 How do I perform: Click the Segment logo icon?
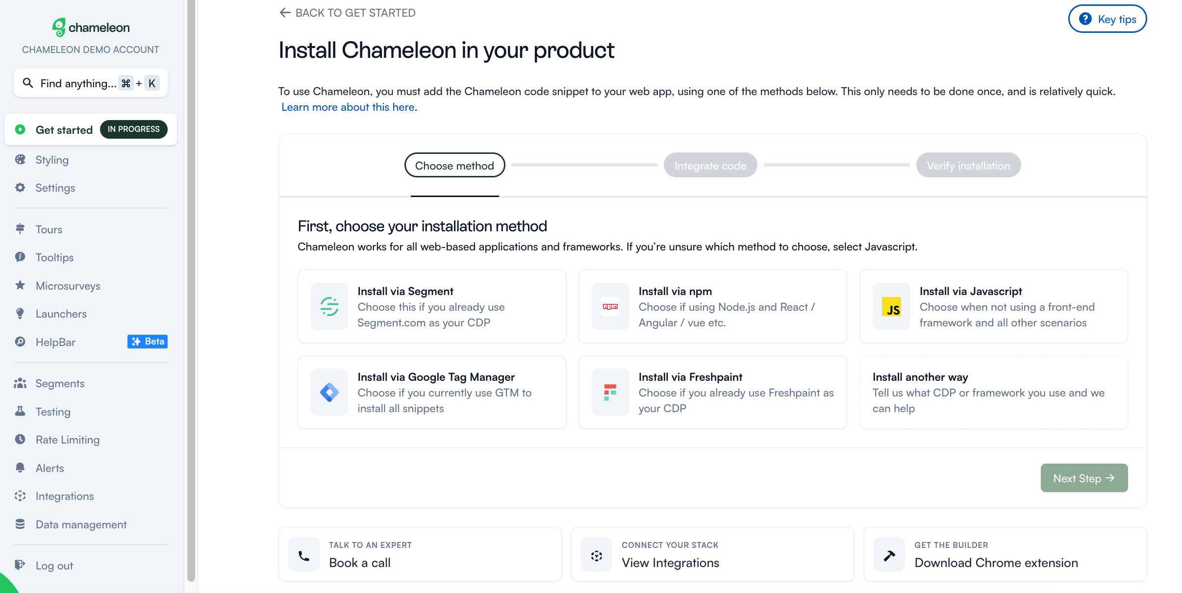coord(329,306)
